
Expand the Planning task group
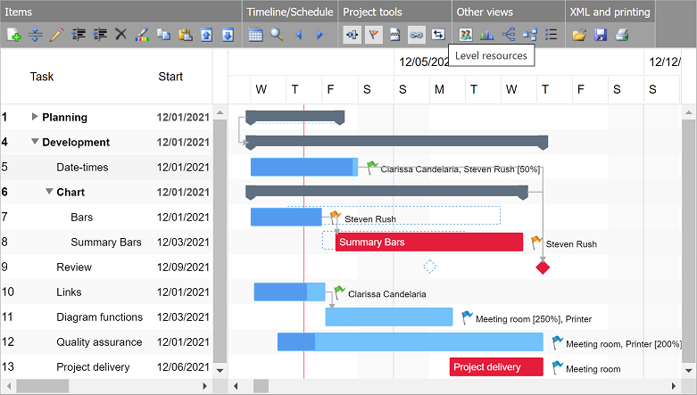point(35,117)
